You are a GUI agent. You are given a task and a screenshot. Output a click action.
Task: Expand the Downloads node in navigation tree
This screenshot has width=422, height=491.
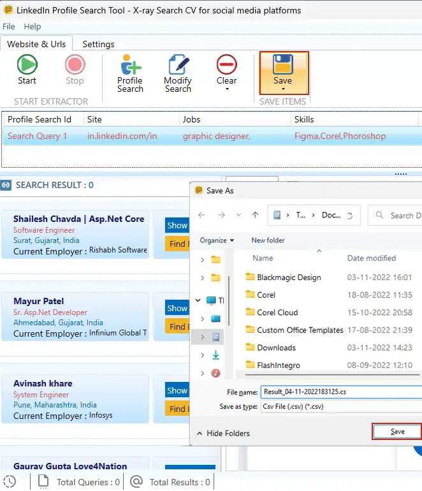(x=202, y=355)
